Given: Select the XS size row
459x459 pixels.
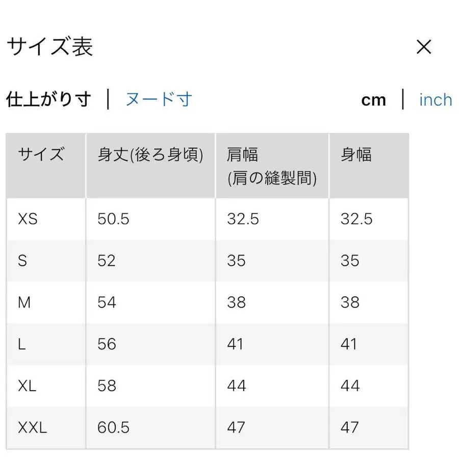Looking at the screenshot, I should (x=28, y=219).
